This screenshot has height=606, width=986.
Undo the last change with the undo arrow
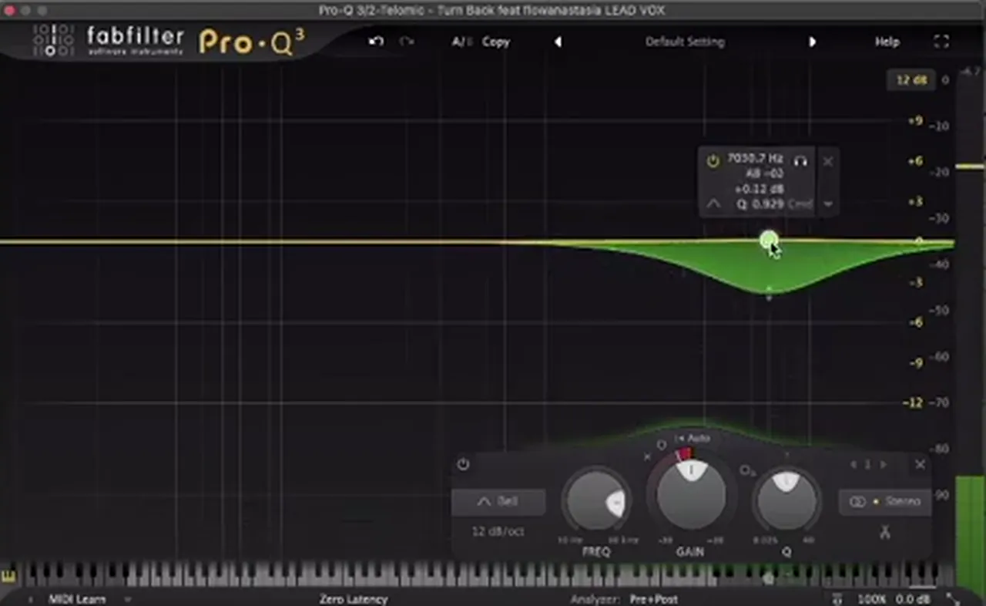coord(376,42)
